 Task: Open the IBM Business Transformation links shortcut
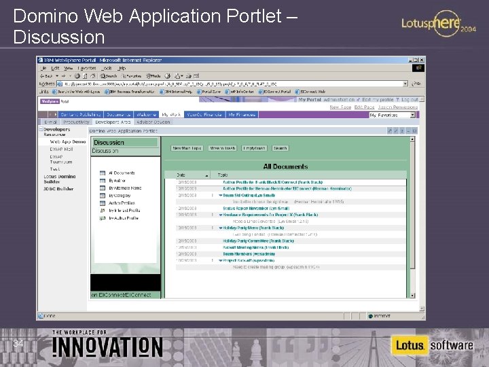[130, 92]
